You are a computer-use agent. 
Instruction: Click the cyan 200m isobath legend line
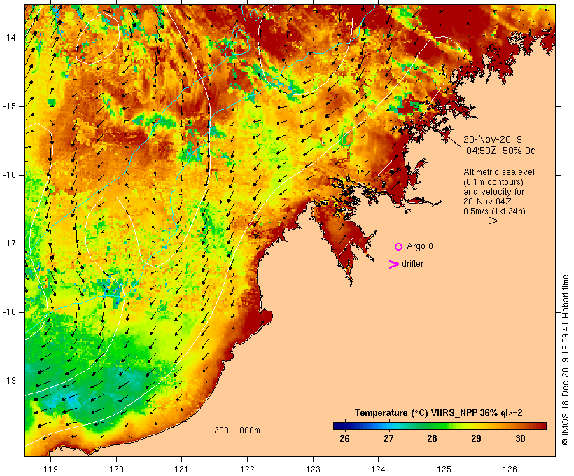(226, 437)
